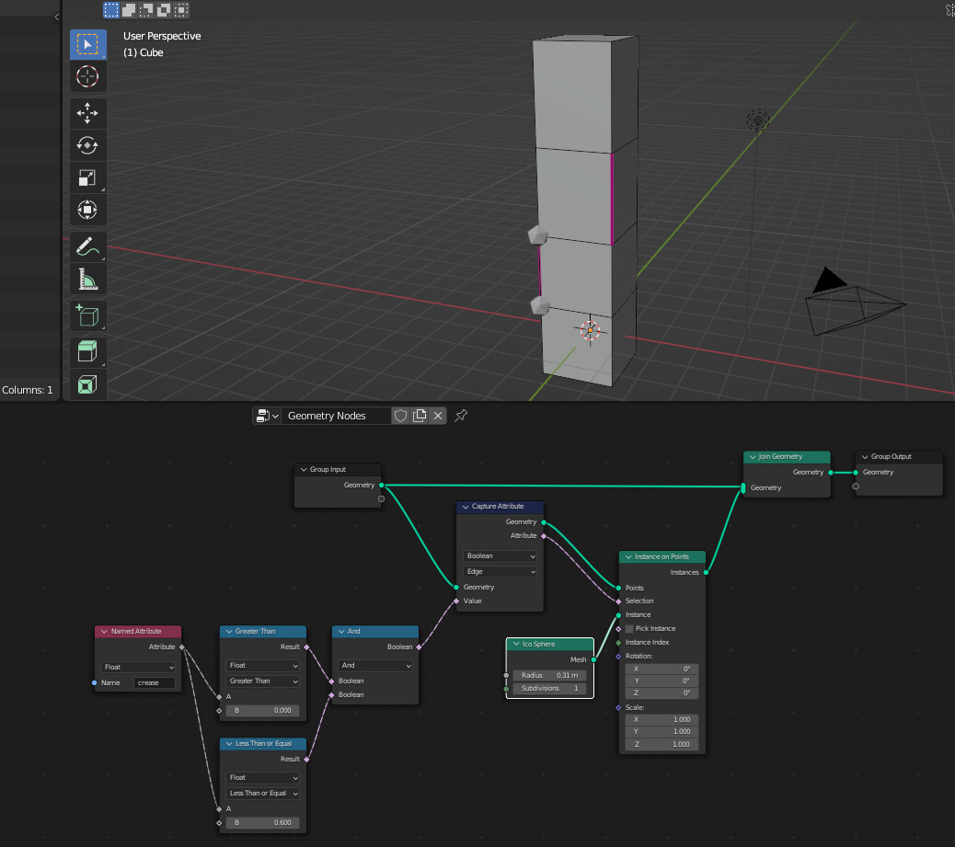Collapse the Named Attribute node
955x847 pixels.
tap(104, 632)
